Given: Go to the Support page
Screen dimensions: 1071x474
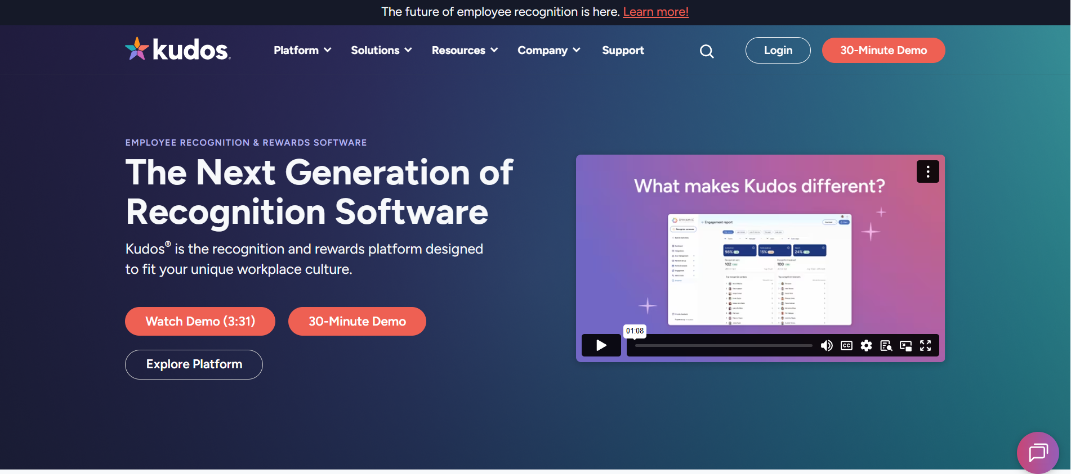Looking at the screenshot, I should click(x=623, y=50).
